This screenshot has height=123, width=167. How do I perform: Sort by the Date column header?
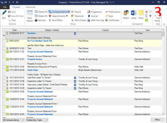(x=15, y=30)
